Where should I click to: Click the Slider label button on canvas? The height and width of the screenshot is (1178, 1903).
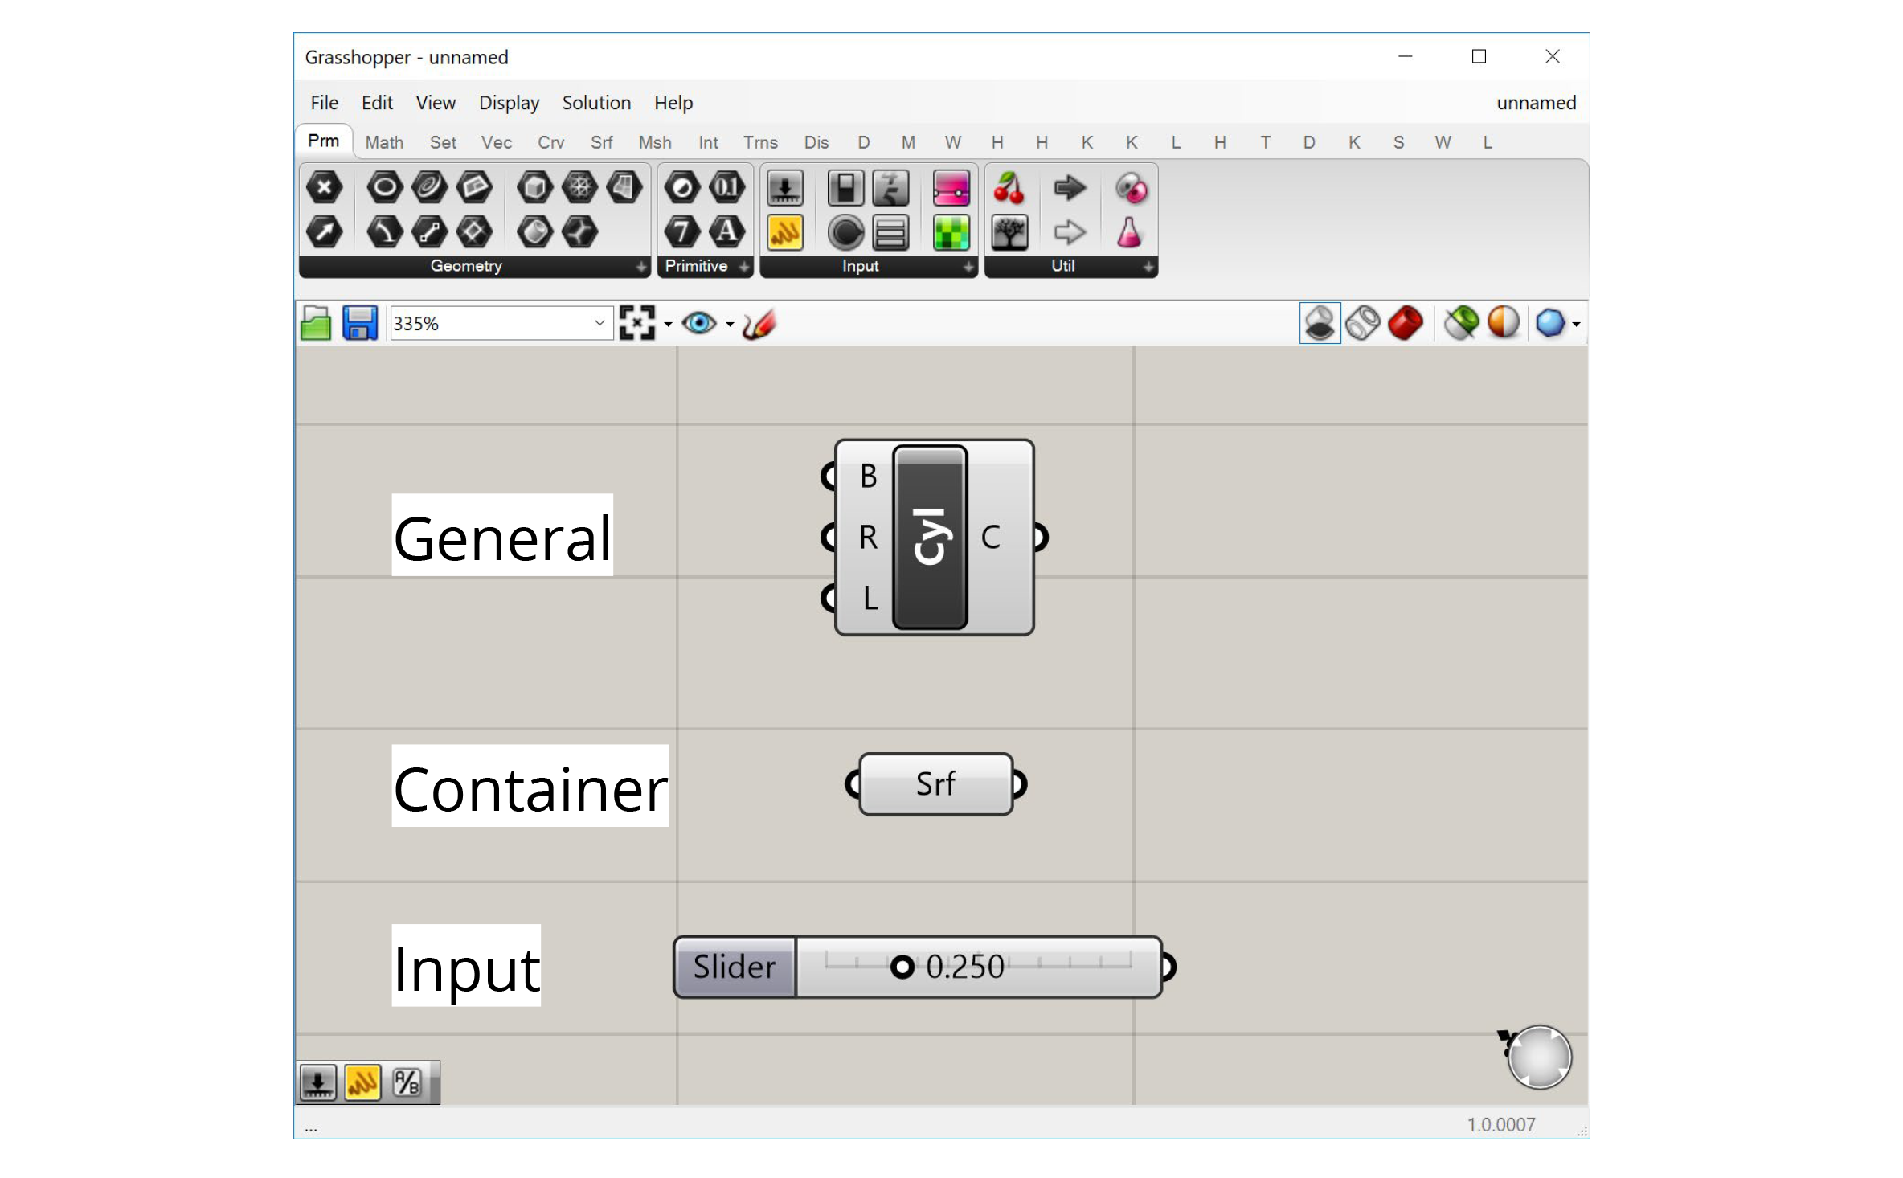(x=735, y=967)
